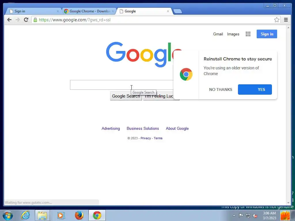Open the Google apps grid
Viewport: 295px width, 221px height.
click(248, 34)
